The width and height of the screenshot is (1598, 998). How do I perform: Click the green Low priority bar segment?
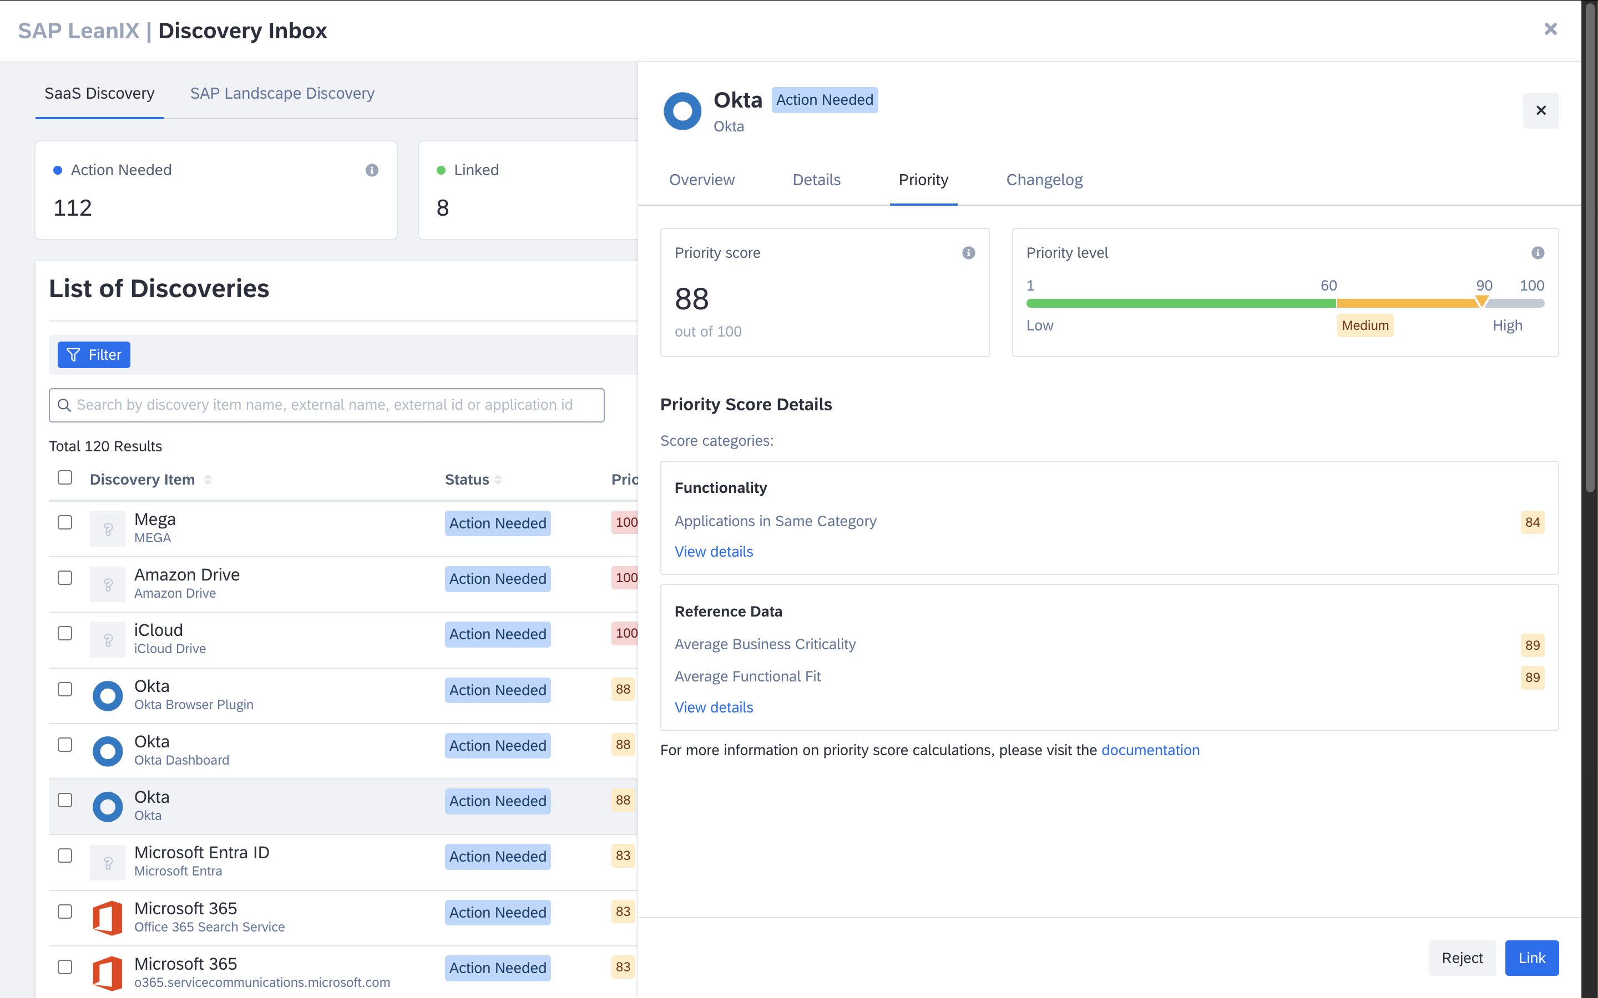tap(1181, 304)
